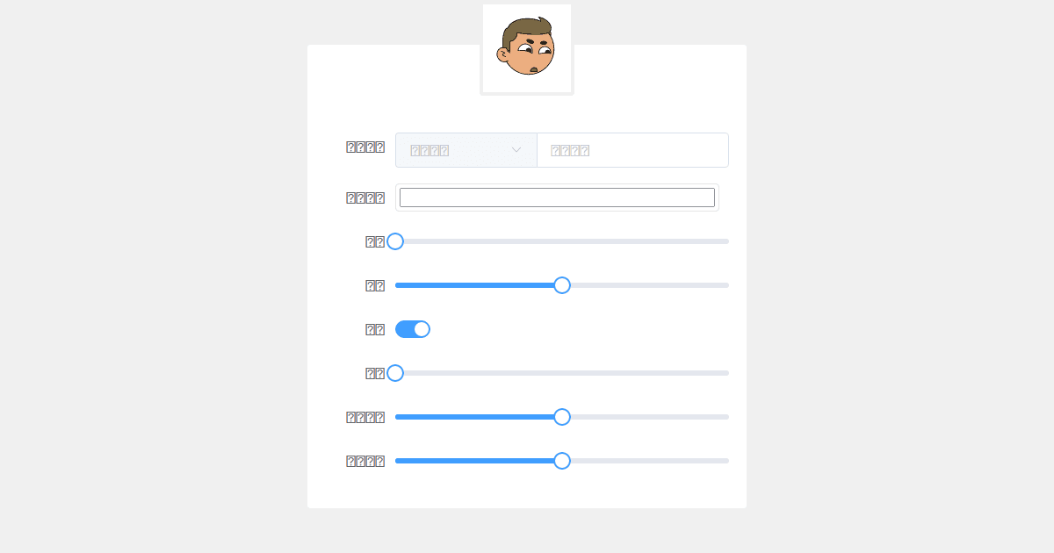Screen dimensions: 1054x553
Task: Click the right end of slider under the toggle
Action: 727,373
